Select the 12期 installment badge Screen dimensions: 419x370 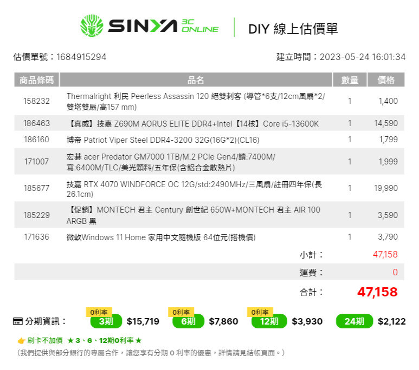269,321
